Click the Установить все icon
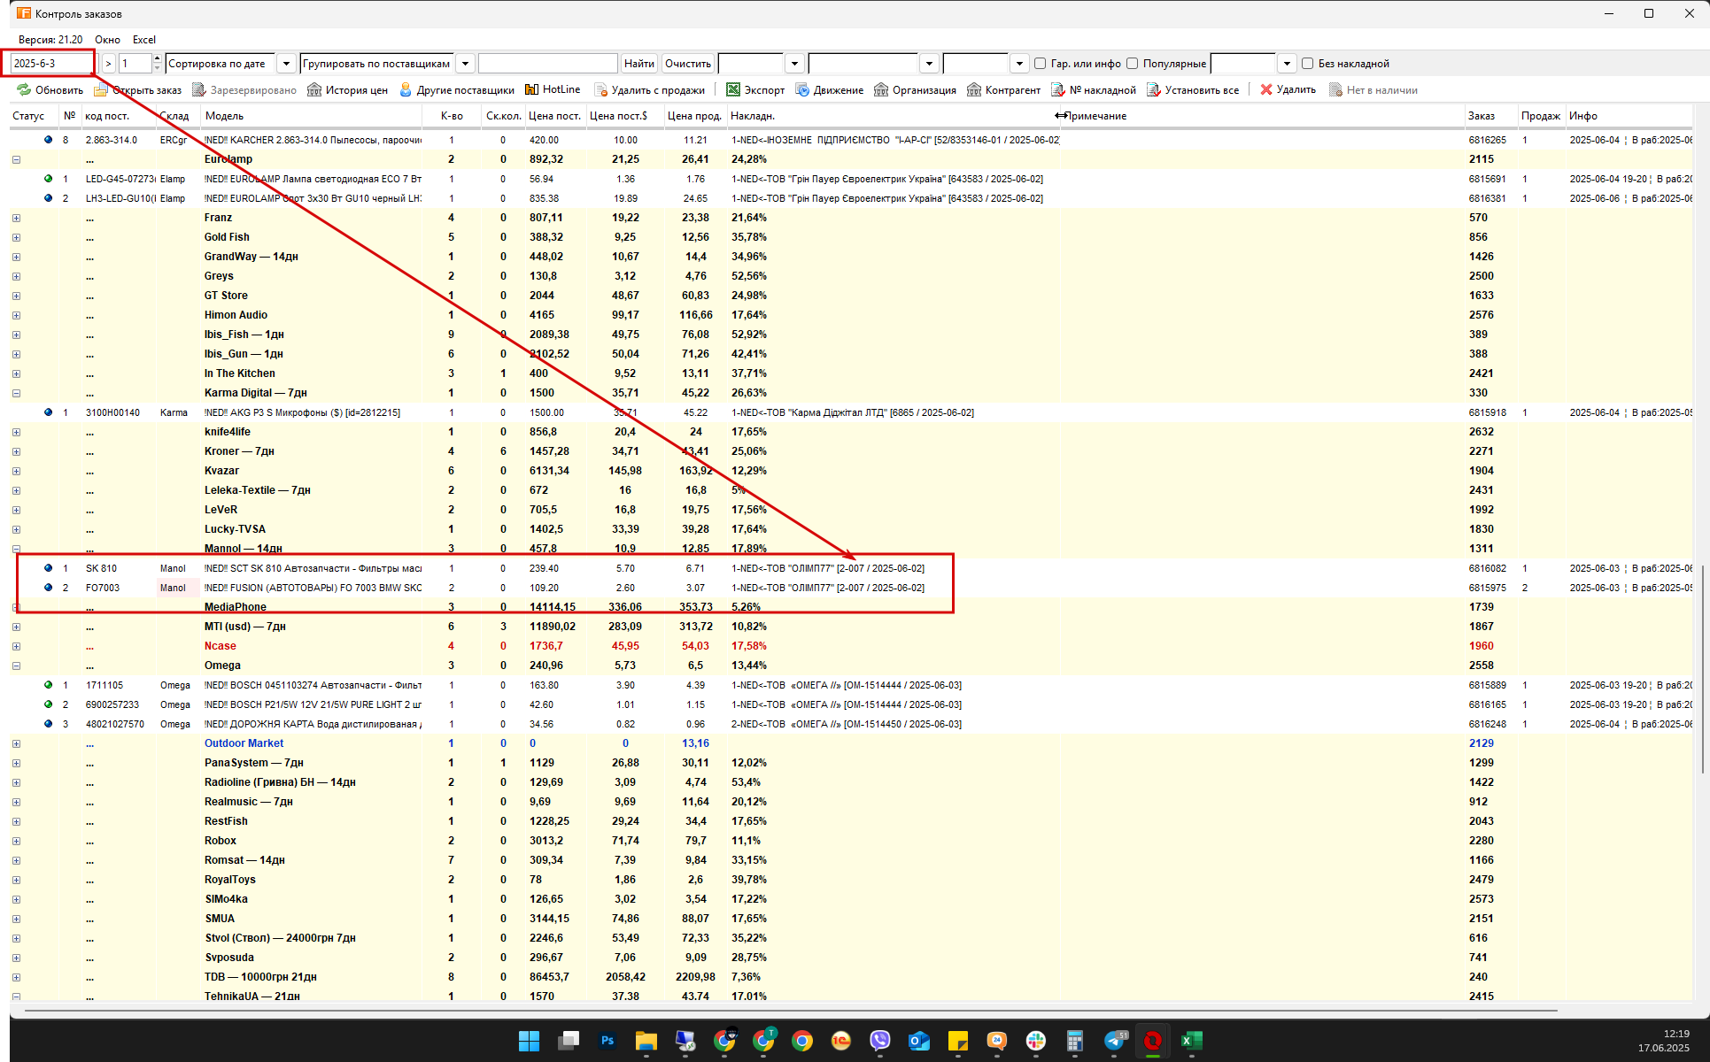The height and width of the screenshot is (1062, 1710). click(x=1153, y=89)
